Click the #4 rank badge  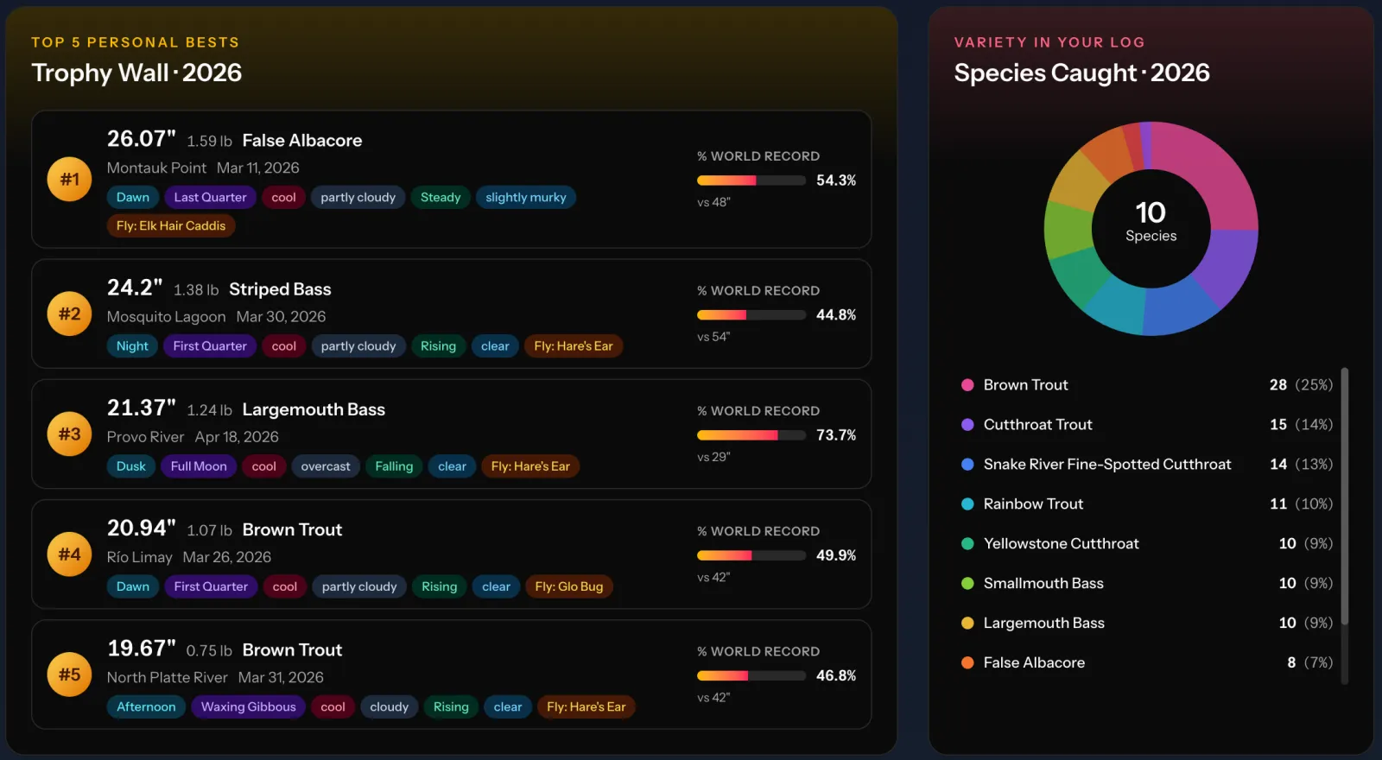[x=69, y=554]
